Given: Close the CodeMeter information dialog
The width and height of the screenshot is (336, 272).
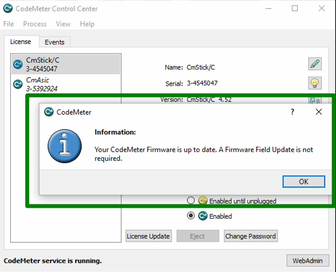Looking at the screenshot, I should 319,112.
